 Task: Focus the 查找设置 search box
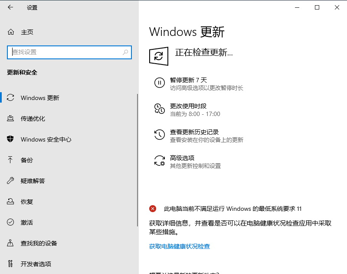(69, 52)
